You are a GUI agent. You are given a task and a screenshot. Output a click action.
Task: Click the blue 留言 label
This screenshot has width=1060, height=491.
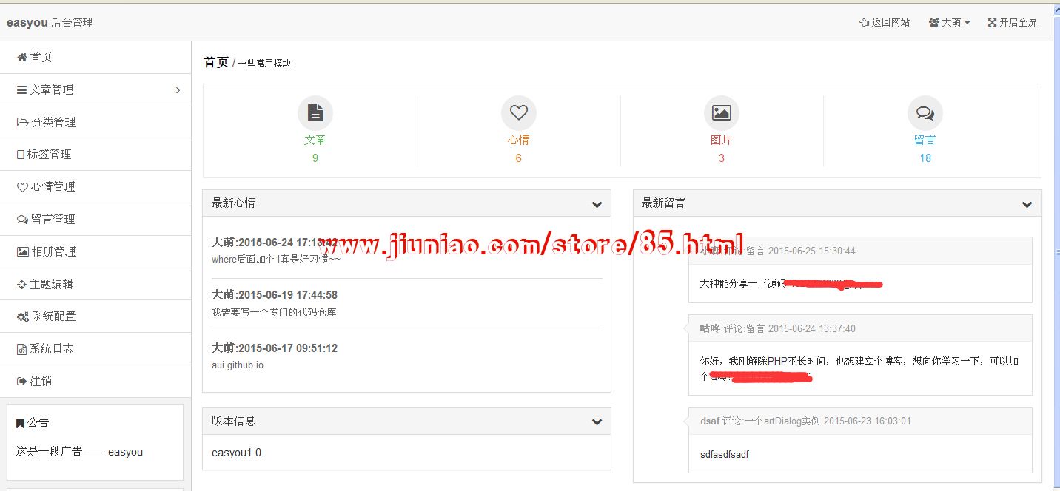[925, 140]
